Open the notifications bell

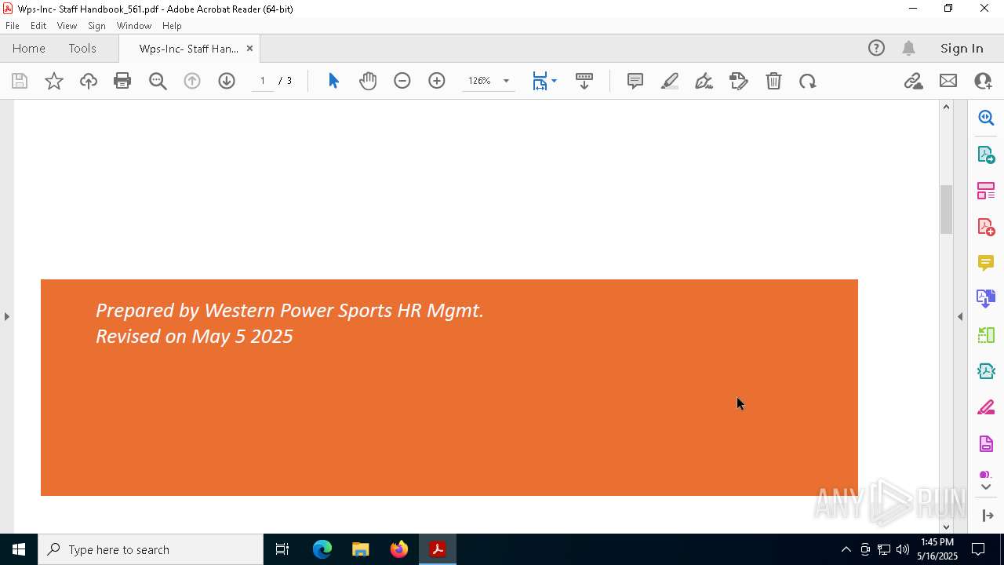909,48
